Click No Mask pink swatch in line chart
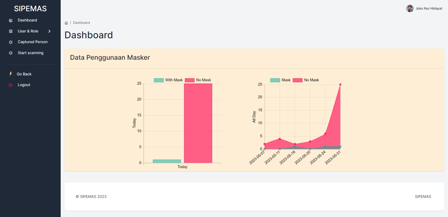 (x=298, y=80)
